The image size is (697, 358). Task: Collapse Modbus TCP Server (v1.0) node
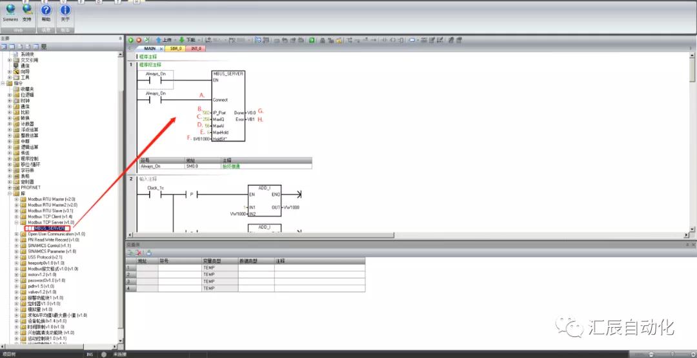coord(16,222)
